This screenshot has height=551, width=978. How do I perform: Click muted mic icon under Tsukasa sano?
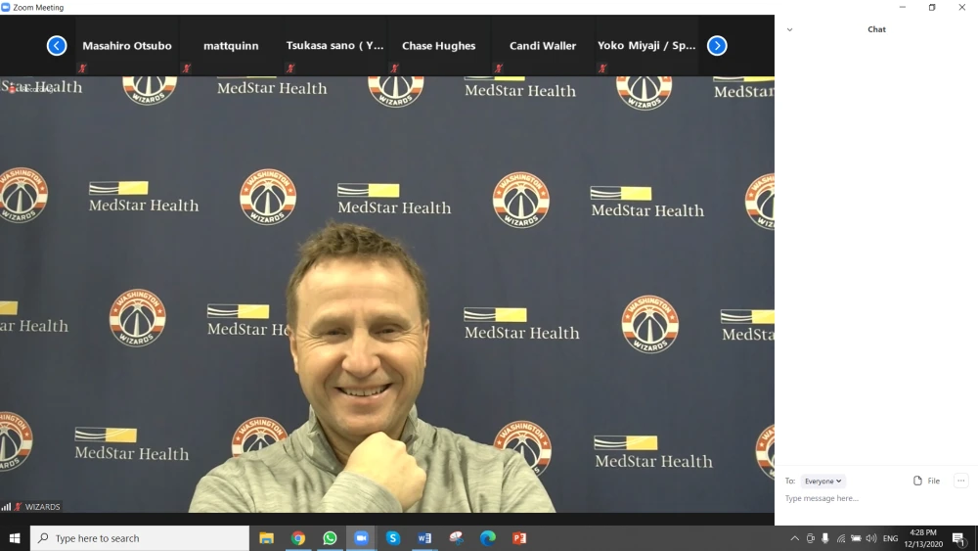coord(290,68)
